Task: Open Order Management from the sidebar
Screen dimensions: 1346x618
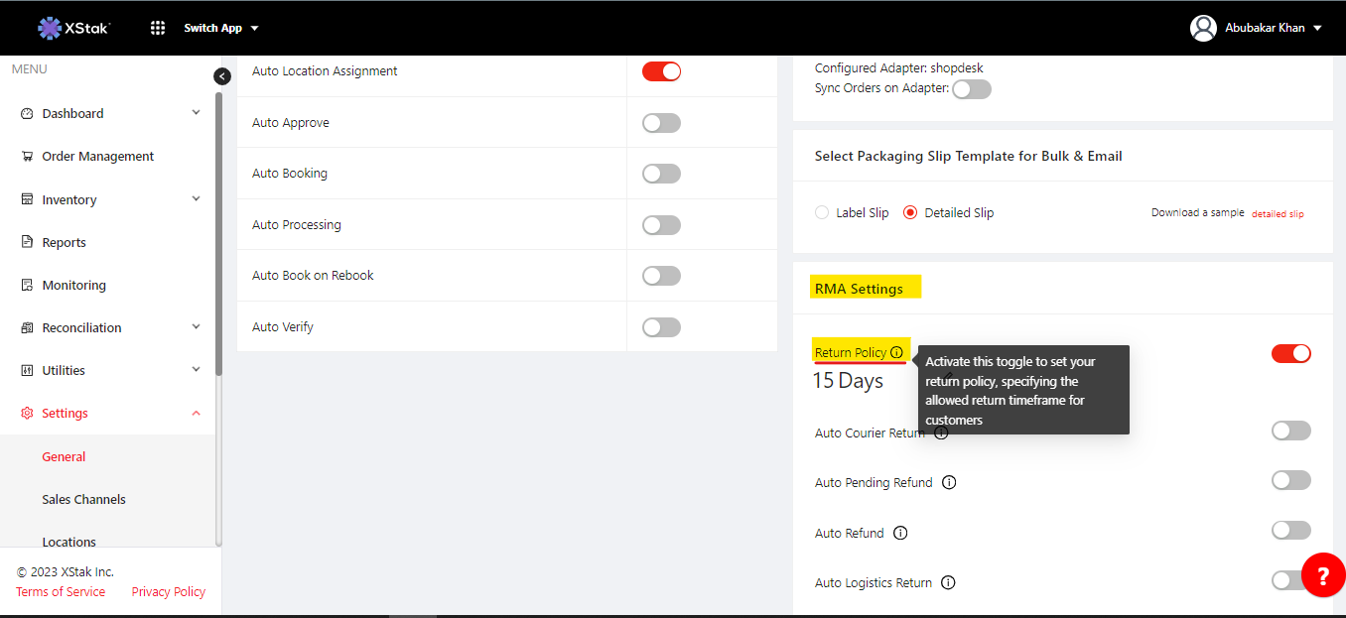Action: coord(97,157)
